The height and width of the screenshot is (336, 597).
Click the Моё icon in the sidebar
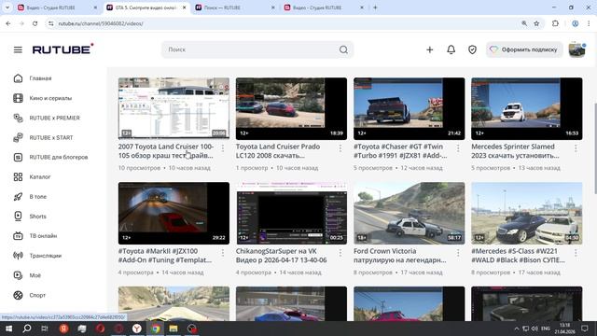click(18, 275)
